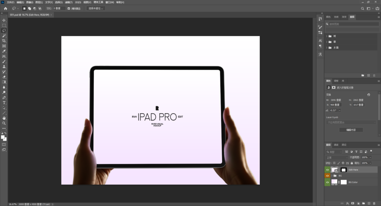Select the Frame tool
381x206 pixels.
(4, 46)
